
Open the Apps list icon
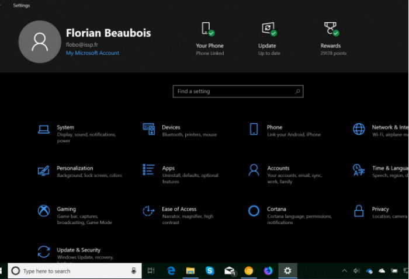(x=148, y=170)
